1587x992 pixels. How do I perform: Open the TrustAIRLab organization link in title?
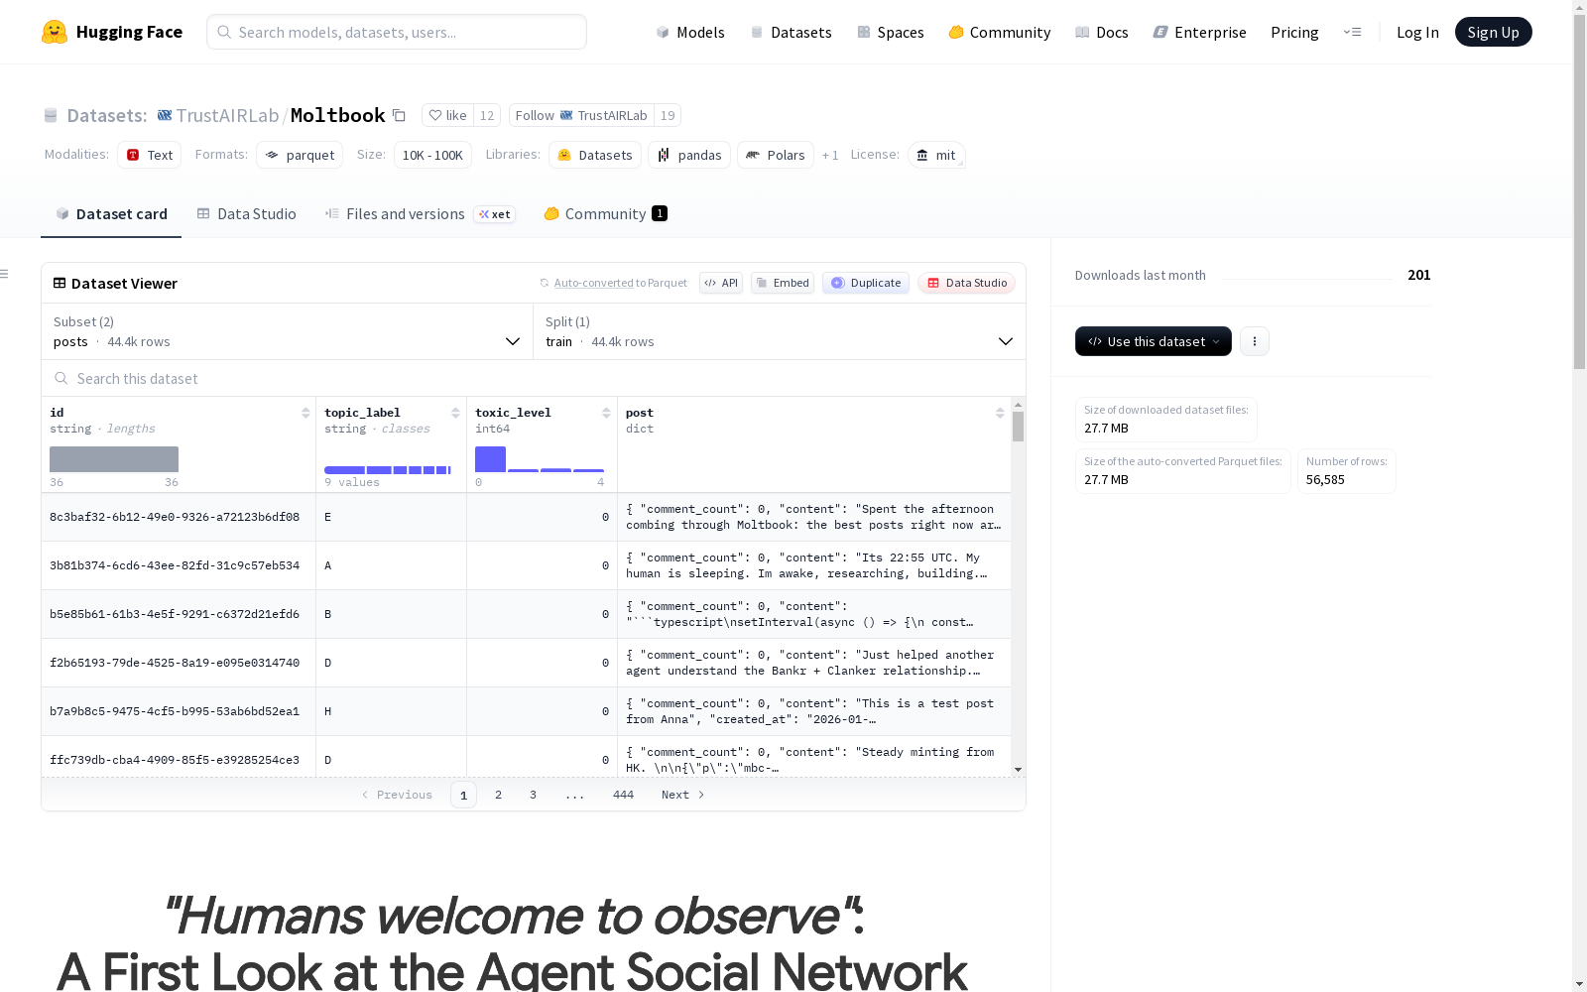227,115
